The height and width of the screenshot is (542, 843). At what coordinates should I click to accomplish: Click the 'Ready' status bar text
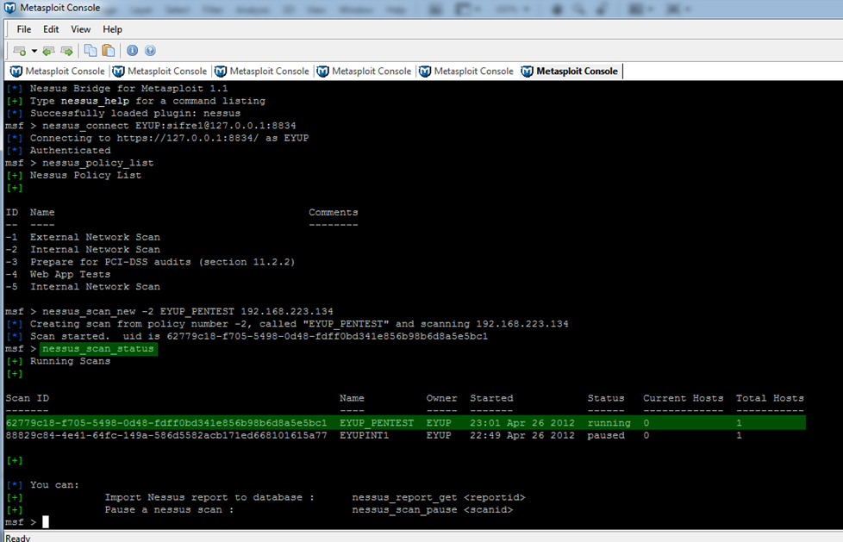18,538
